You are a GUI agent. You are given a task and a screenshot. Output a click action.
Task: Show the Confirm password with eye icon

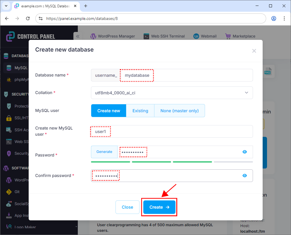click(x=244, y=176)
